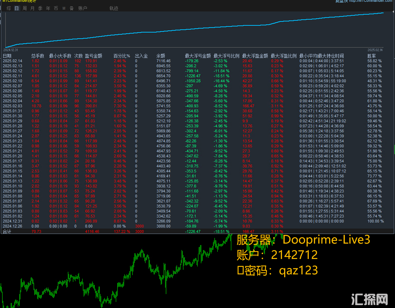
Task: Click the 出入金 column header
Action: click(x=141, y=56)
